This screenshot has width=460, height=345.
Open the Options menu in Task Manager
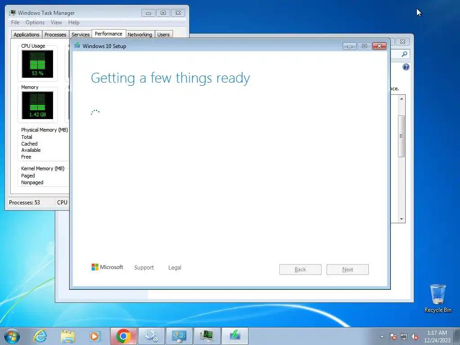coord(35,22)
